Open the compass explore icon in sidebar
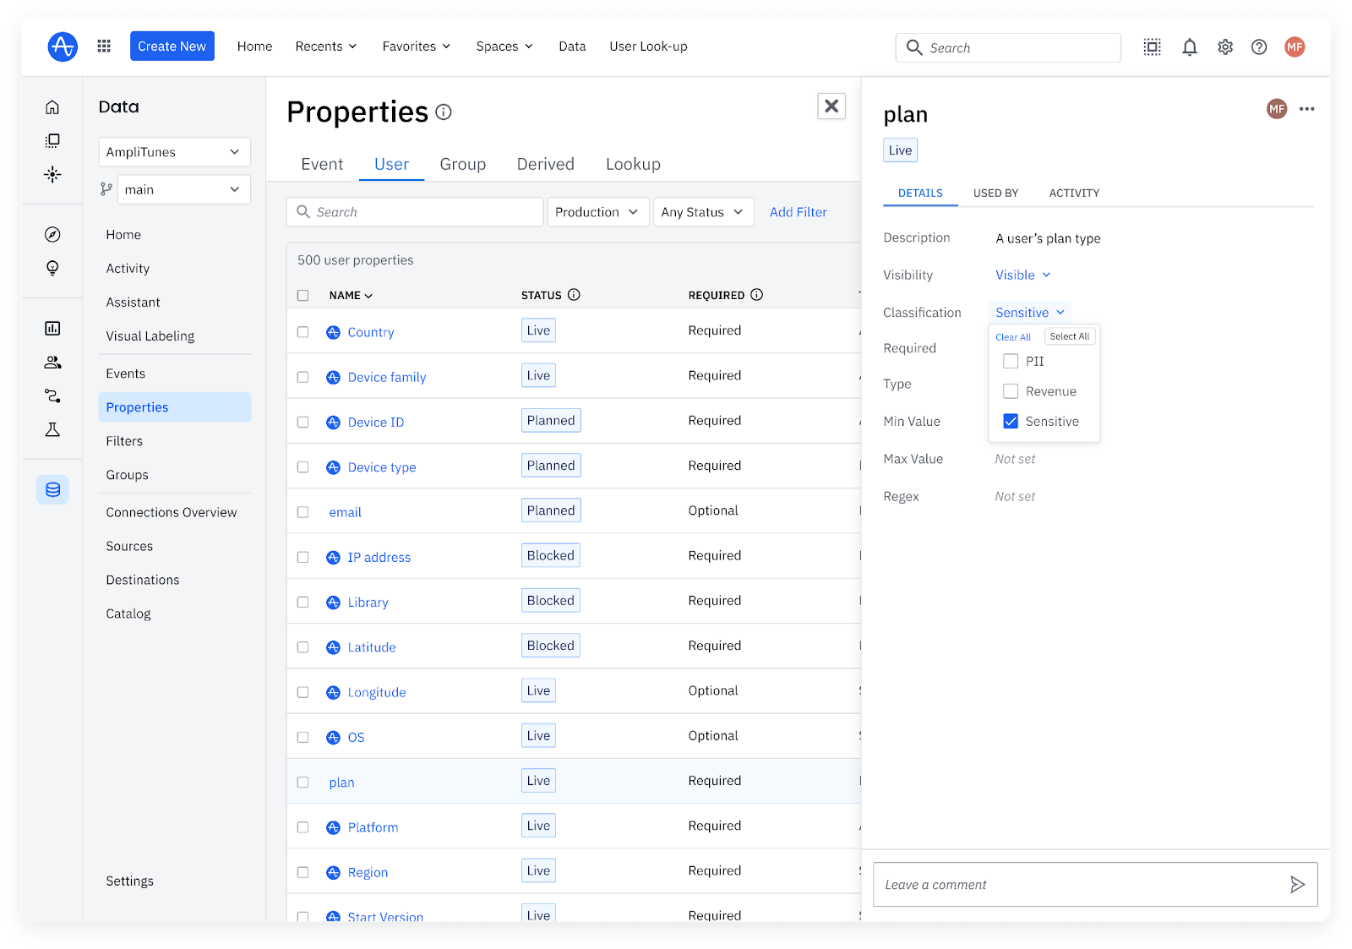The height and width of the screenshot is (949, 1352). click(52, 235)
